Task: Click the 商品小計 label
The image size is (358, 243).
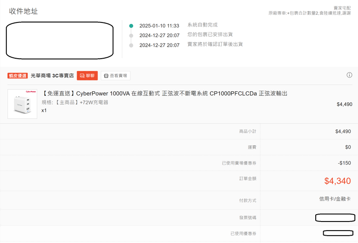Action: pos(247,131)
